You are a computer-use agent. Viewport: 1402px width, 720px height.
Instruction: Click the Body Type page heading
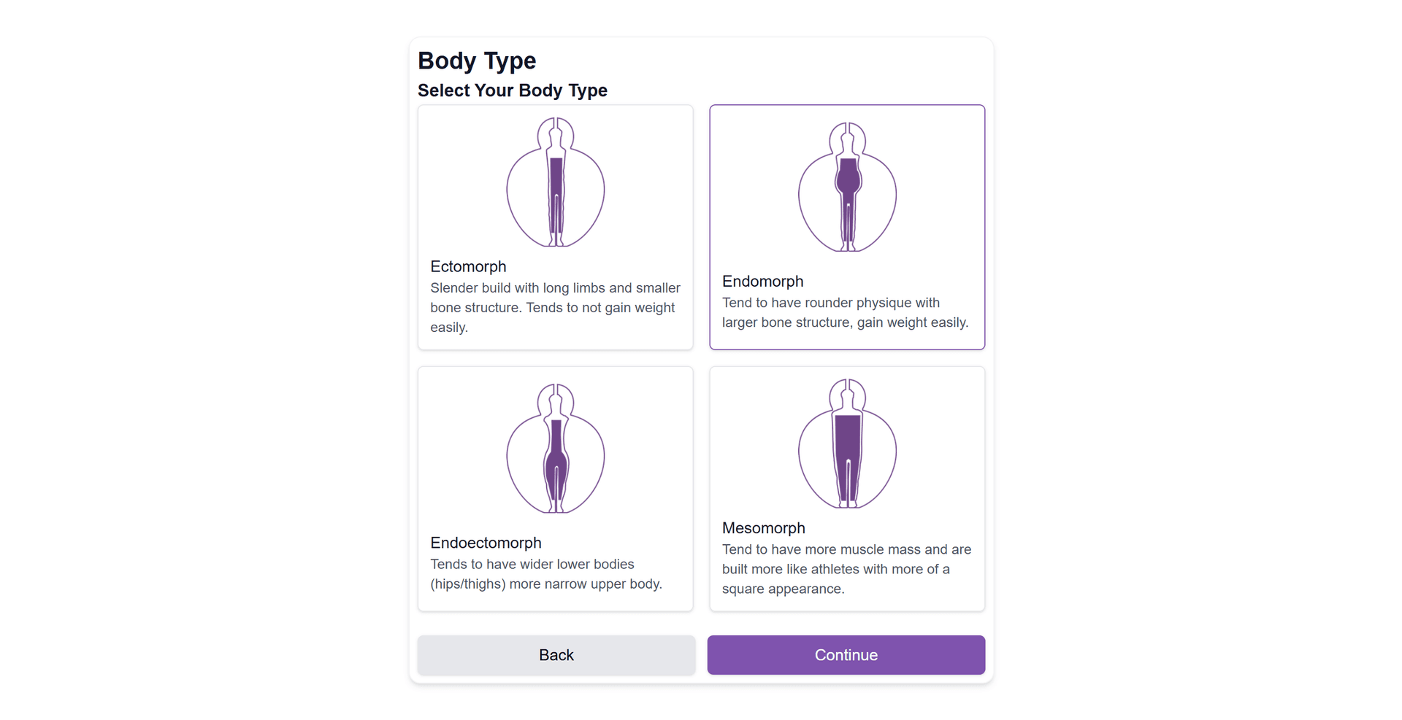click(476, 61)
